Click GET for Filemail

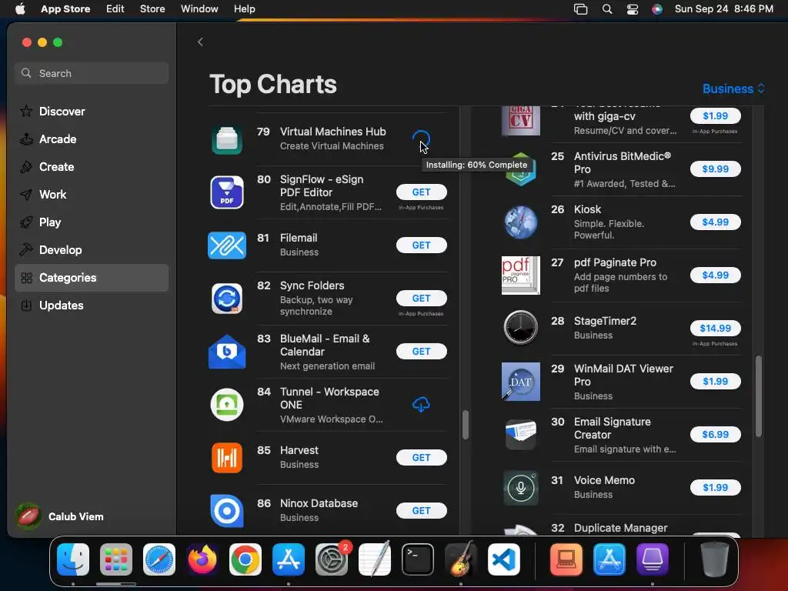coord(421,245)
